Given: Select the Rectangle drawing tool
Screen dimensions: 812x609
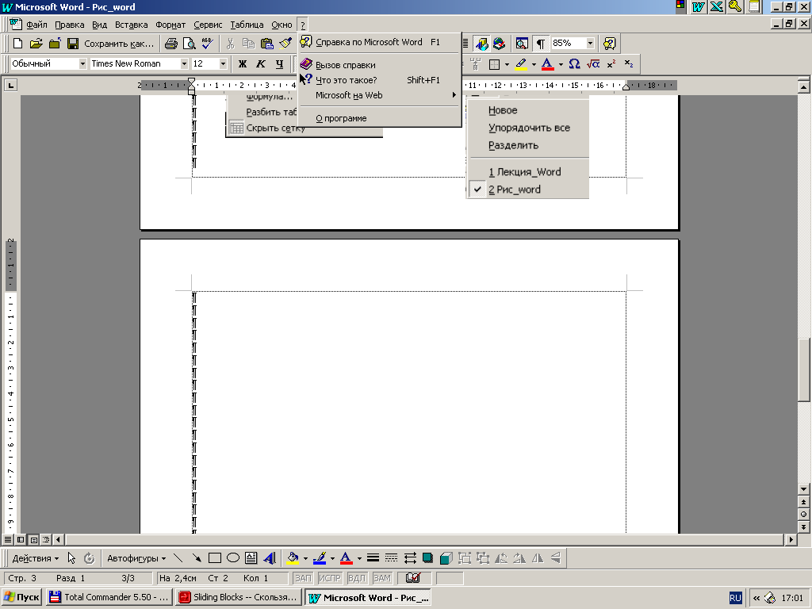Looking at the screenshot, I should (x=214, y=557).
